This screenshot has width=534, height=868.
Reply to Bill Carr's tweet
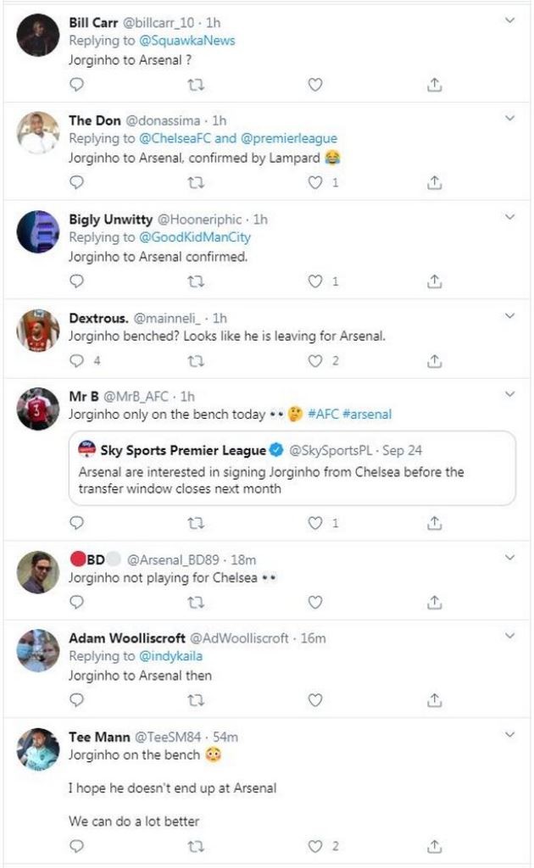click(77, 85)
